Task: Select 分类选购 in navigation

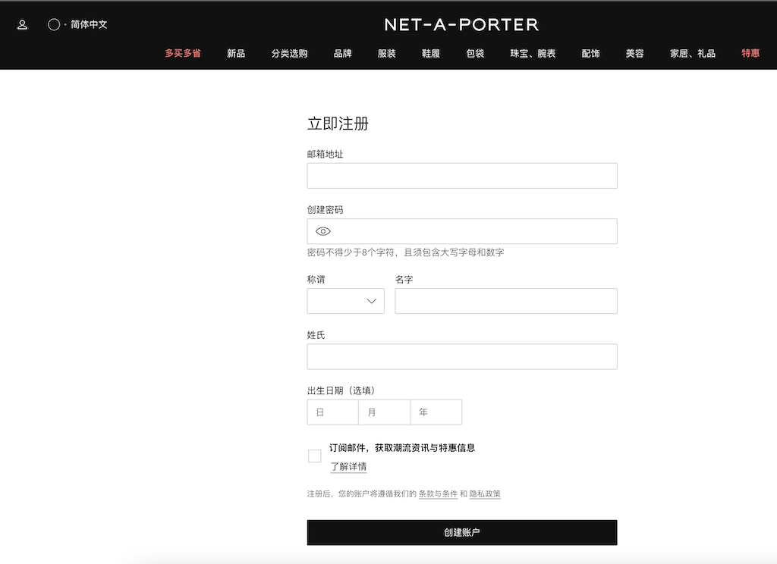Action: (289, 54)
